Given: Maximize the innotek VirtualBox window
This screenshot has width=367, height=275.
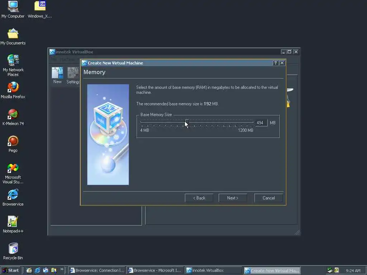Looking at the screenshot, I should 289,52.
